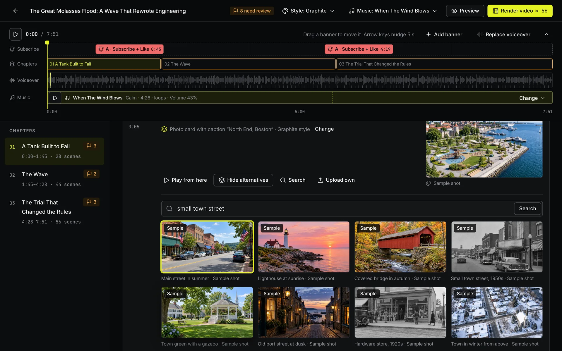
Task: Open the Preview eye button
Action: (x=465, y=11)
